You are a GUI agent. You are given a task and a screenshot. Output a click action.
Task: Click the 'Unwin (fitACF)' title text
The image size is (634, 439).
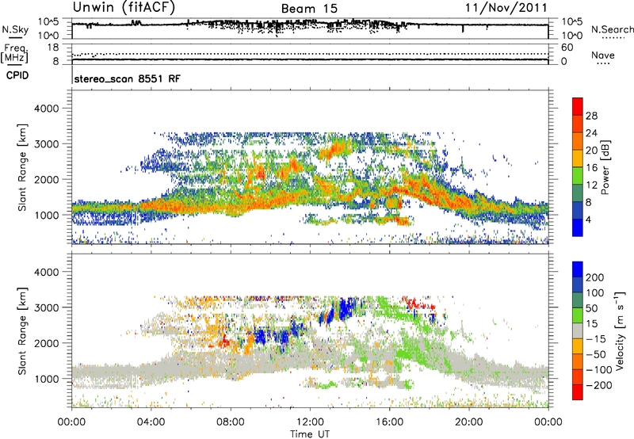(x=124, y=7)
